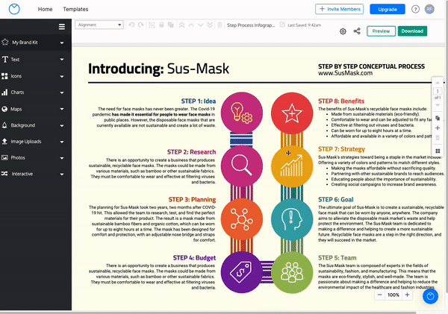Expand the Photos panel

(x=36, y=158)
